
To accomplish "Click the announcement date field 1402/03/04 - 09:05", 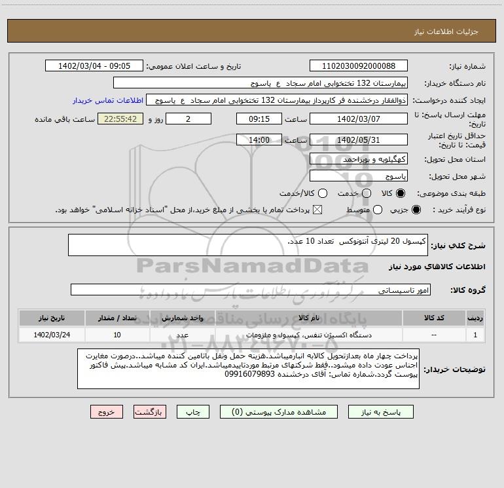I will (x=94, y=66).
